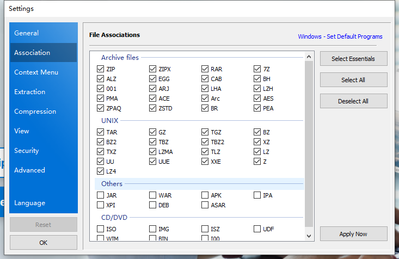Image resolution: width=399 pixels, height=259 pixels.
Task: Check the DEB checkbox
Action: pyautogui.click(x=152, y=205)
